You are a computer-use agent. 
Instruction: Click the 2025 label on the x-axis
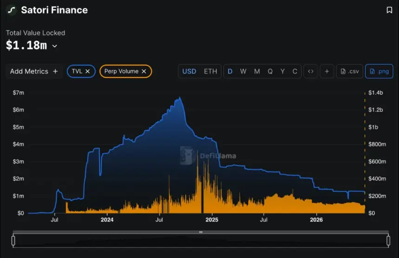point(212,220)
